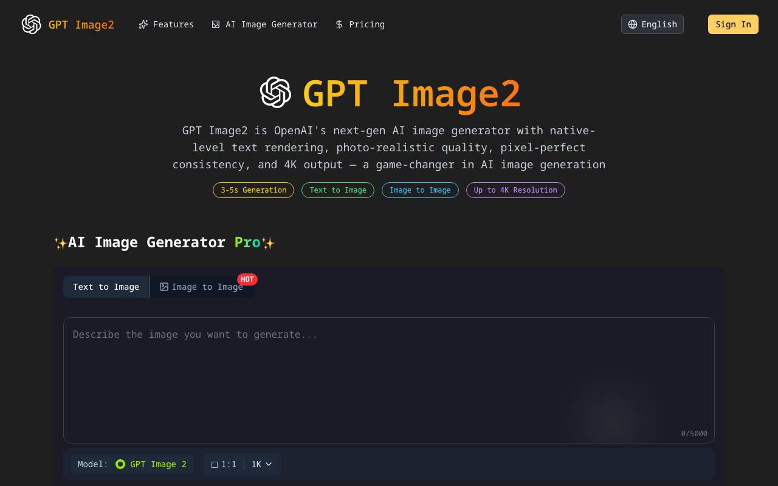Click the globe icon in language selector
Viewport: 778px width, 486px height.
pyautogui.click(x=633, y=24)
